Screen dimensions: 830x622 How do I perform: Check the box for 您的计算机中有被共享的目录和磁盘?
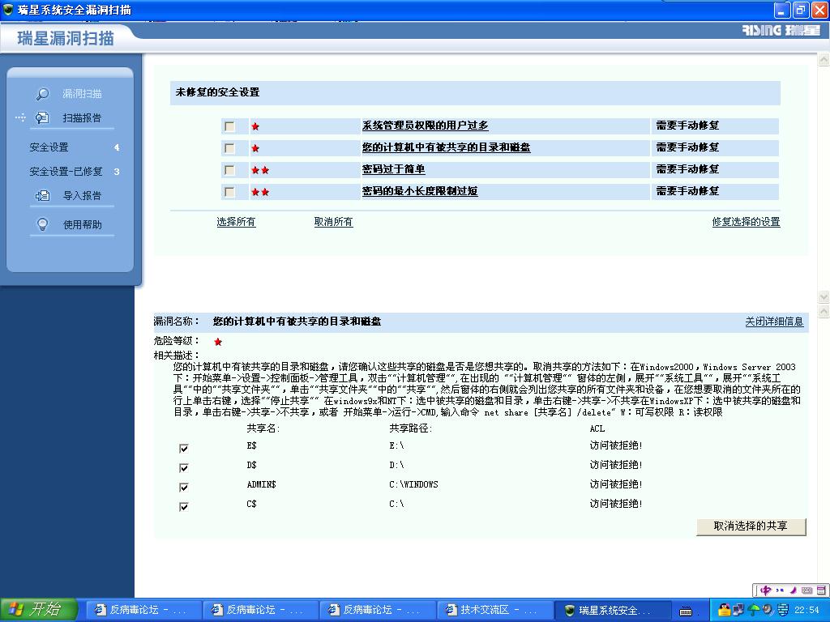pyautogui.click(x=229, y=148)
